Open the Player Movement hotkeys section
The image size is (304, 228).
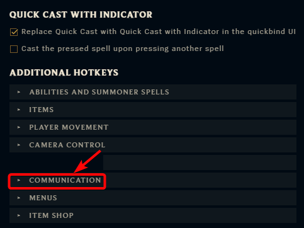[x=153, y=127]
